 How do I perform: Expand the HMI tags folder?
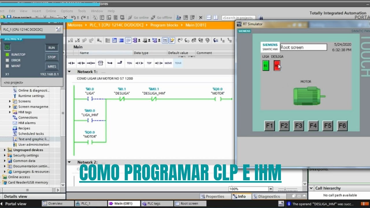point(10,112)
